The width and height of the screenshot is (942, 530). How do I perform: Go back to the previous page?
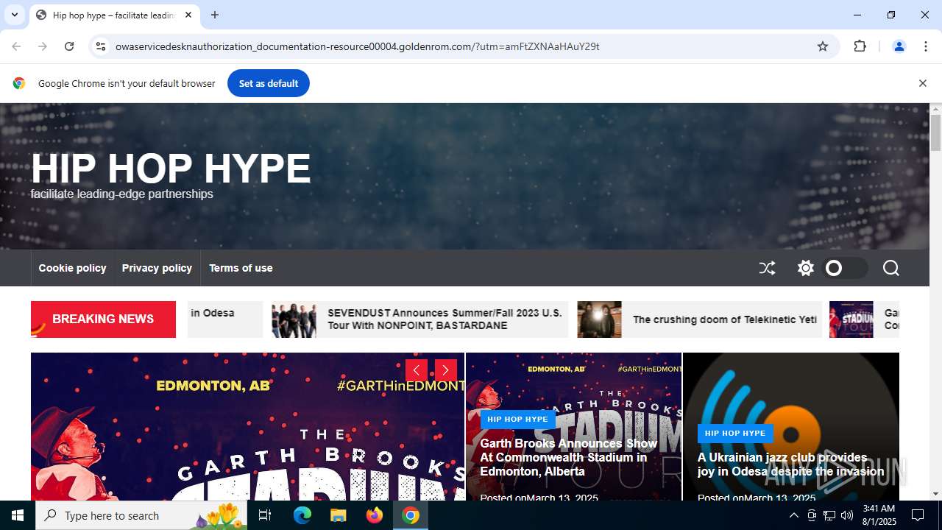pyautogui.click(x=16, y=46)
